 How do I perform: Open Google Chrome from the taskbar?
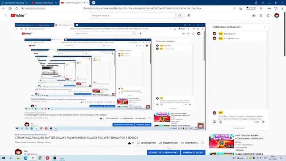pyautogui.click(x=40, y=158)
